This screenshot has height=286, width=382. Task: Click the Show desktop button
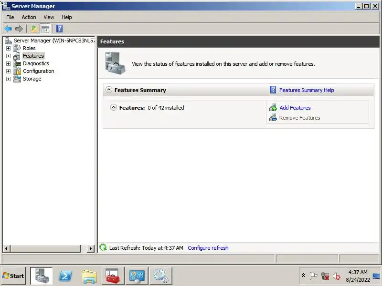click(376, 276)
